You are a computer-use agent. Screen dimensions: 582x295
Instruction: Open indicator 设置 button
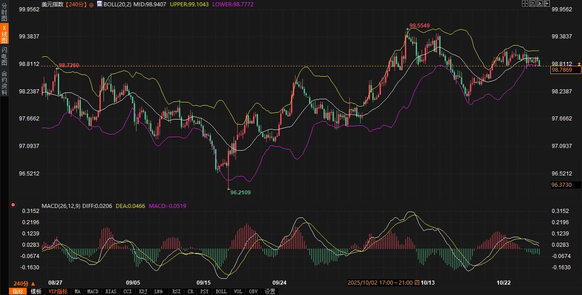270,291
